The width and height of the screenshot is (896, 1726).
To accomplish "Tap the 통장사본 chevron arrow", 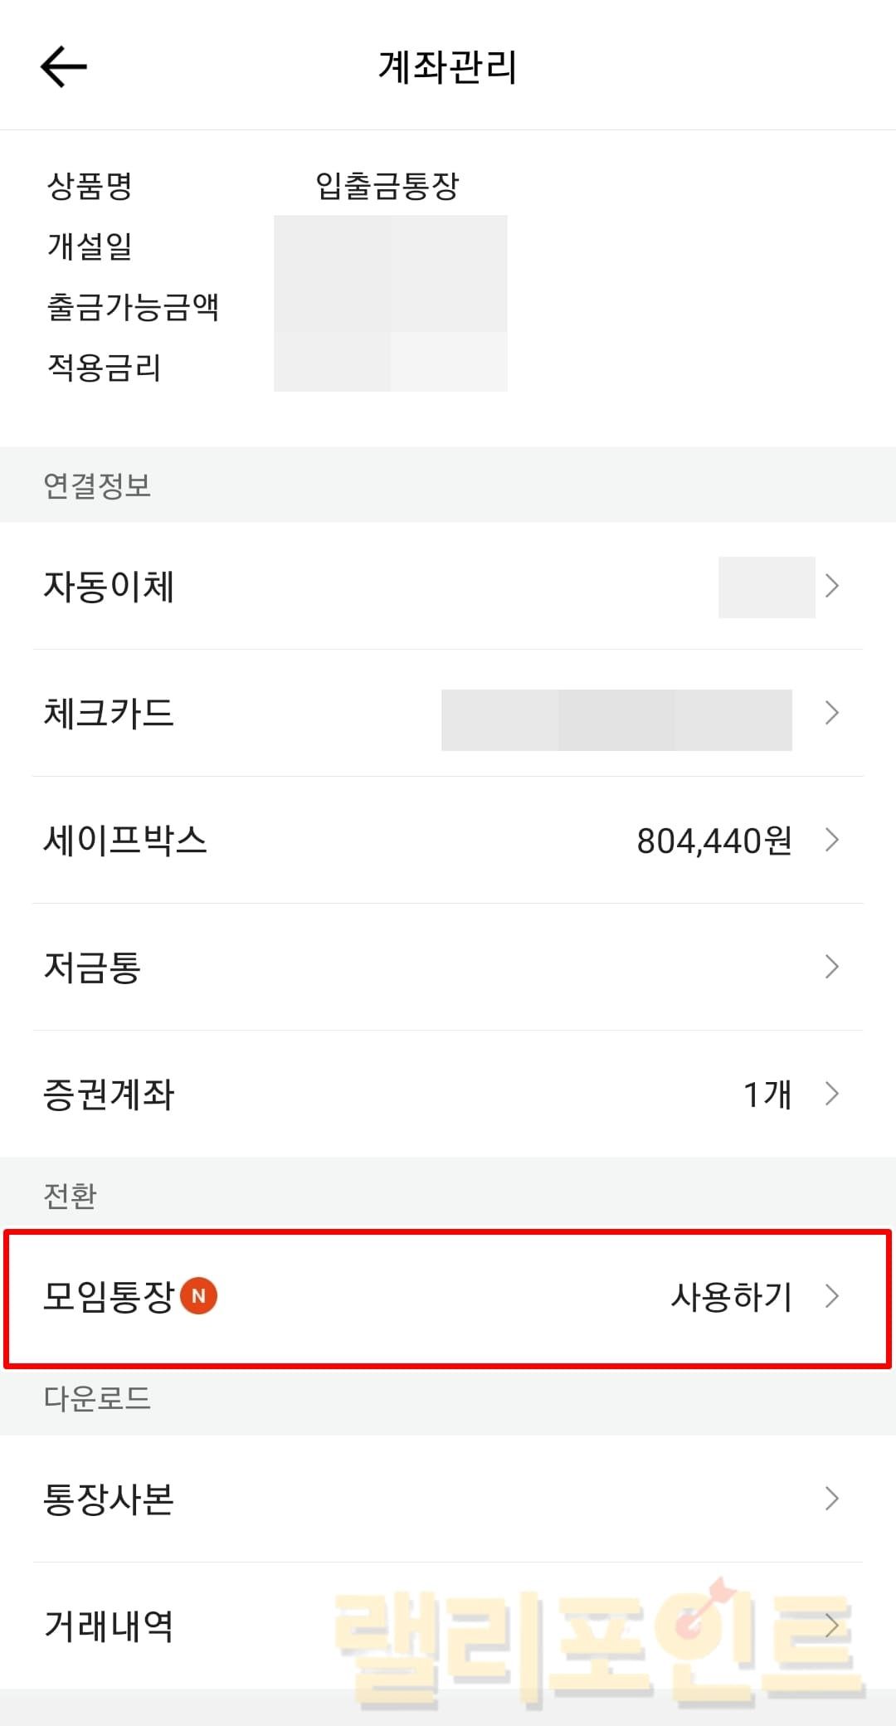I will 832,1499.
